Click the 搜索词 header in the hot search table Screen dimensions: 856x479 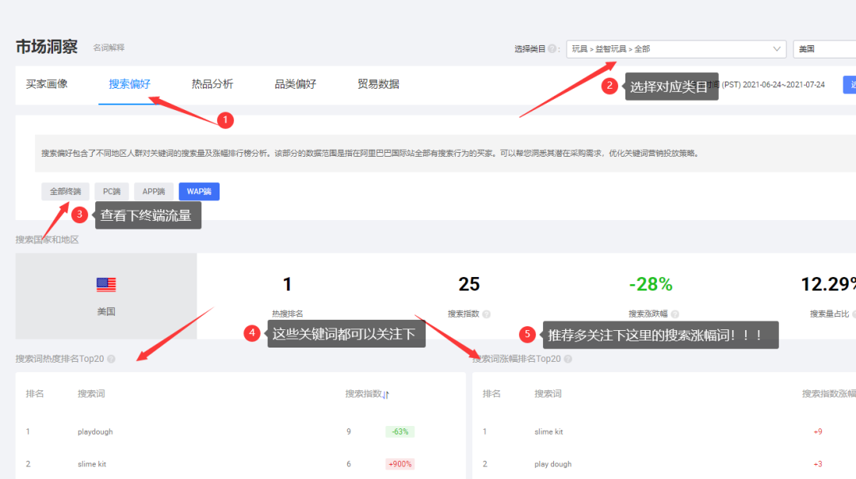[x=91, y=393]
